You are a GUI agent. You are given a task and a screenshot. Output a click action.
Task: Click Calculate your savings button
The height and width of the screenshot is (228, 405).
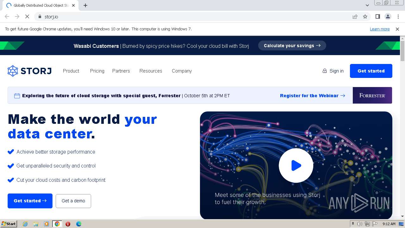pyautogui.click(x=292, y=46)
